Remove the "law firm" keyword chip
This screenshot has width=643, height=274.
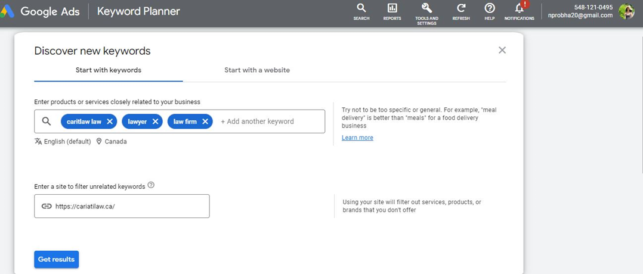[205, 122]
